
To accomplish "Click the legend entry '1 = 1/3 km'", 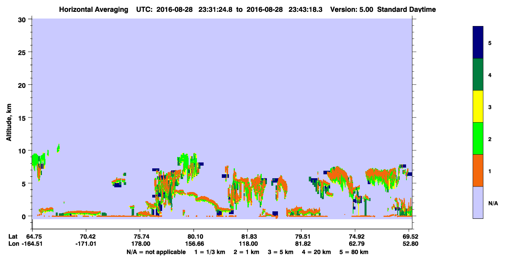I will point(209,252).
